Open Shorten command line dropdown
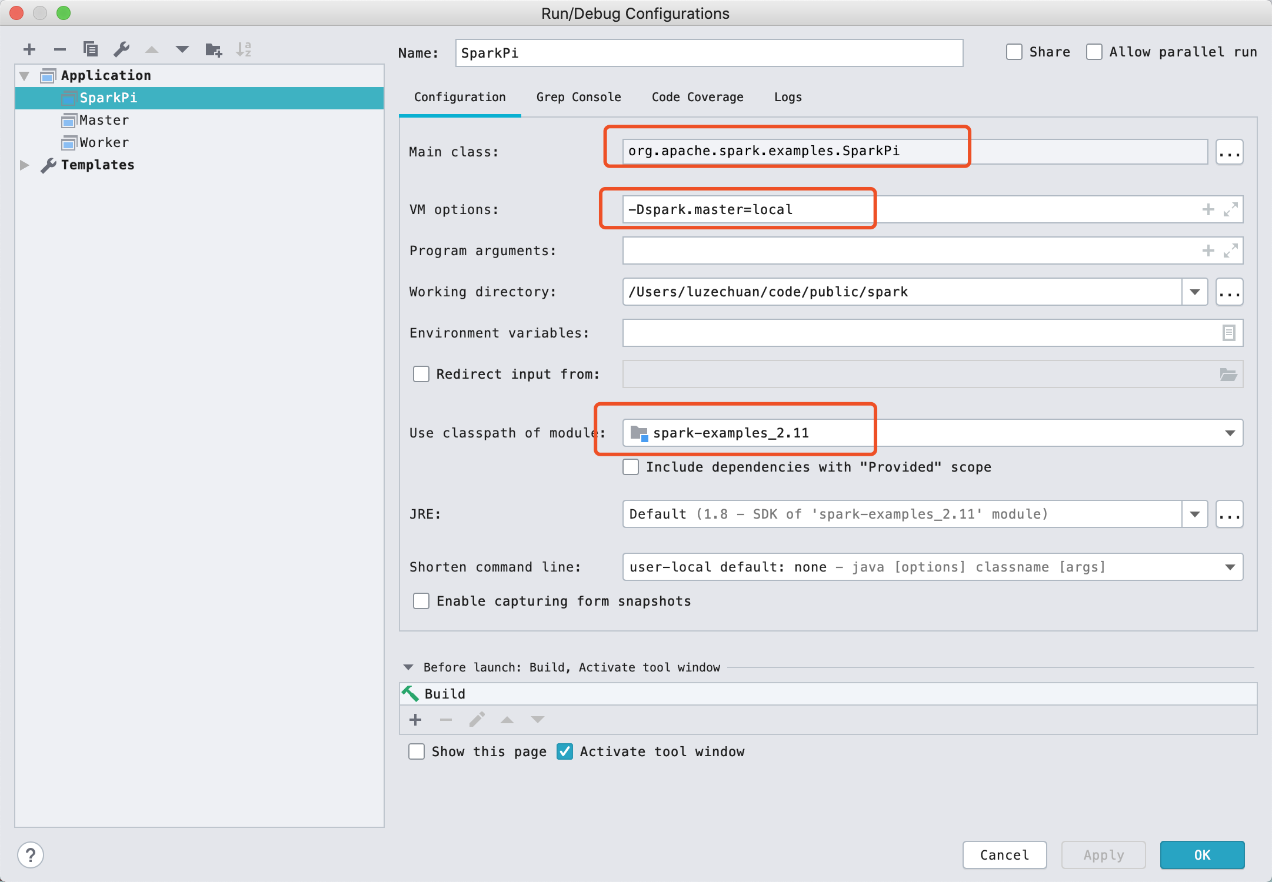1272x882 pixels. (x=1230, y=567)
